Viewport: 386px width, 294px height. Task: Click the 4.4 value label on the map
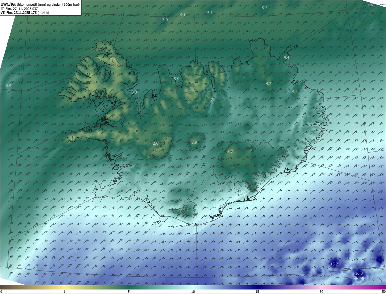[x=286, y=57]
